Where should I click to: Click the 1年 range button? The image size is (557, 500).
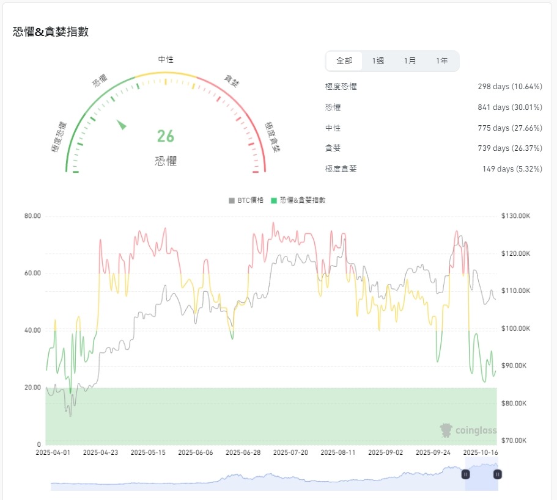pos(441,60)
